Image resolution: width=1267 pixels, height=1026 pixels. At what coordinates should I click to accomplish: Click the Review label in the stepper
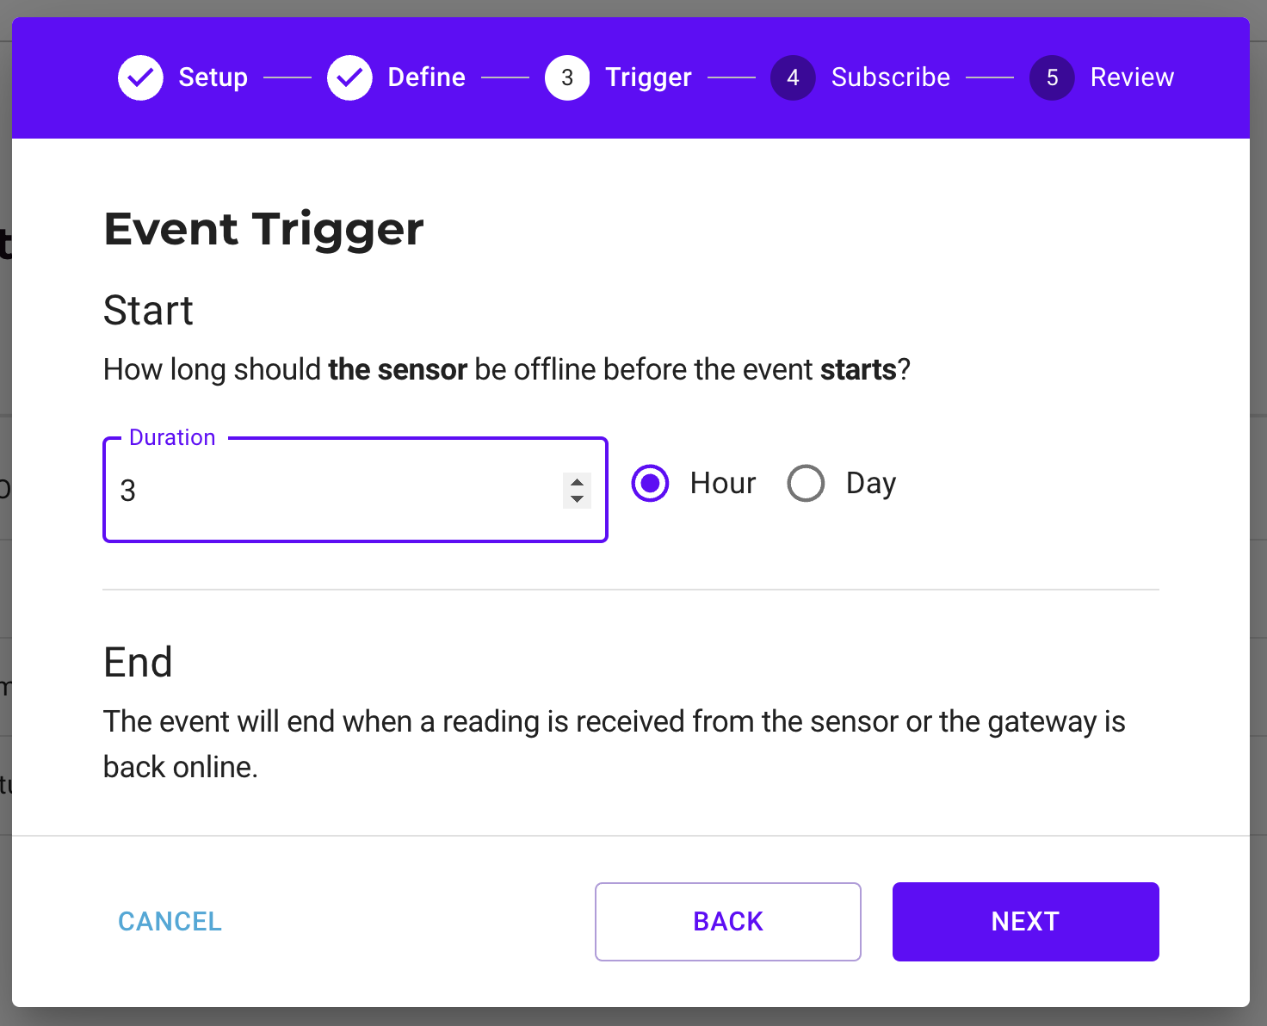pos(1132,77)
